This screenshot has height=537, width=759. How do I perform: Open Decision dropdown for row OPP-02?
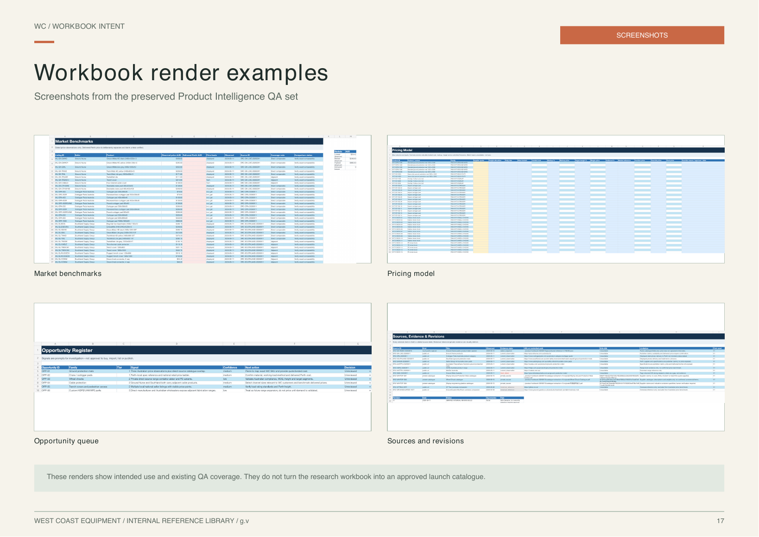[370, 375]
